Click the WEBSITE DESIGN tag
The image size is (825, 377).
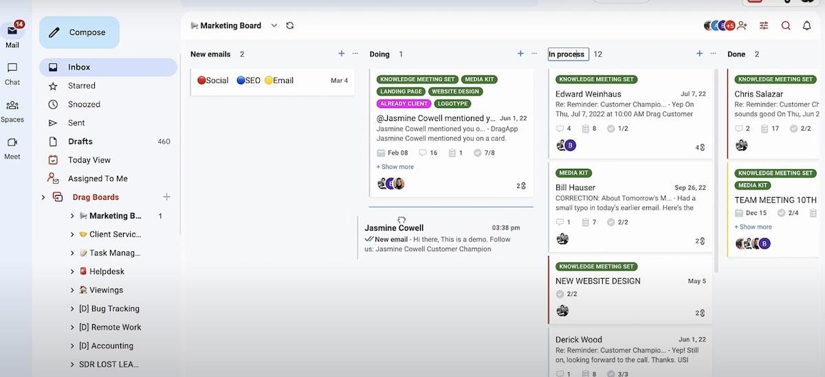click(455, 91)
